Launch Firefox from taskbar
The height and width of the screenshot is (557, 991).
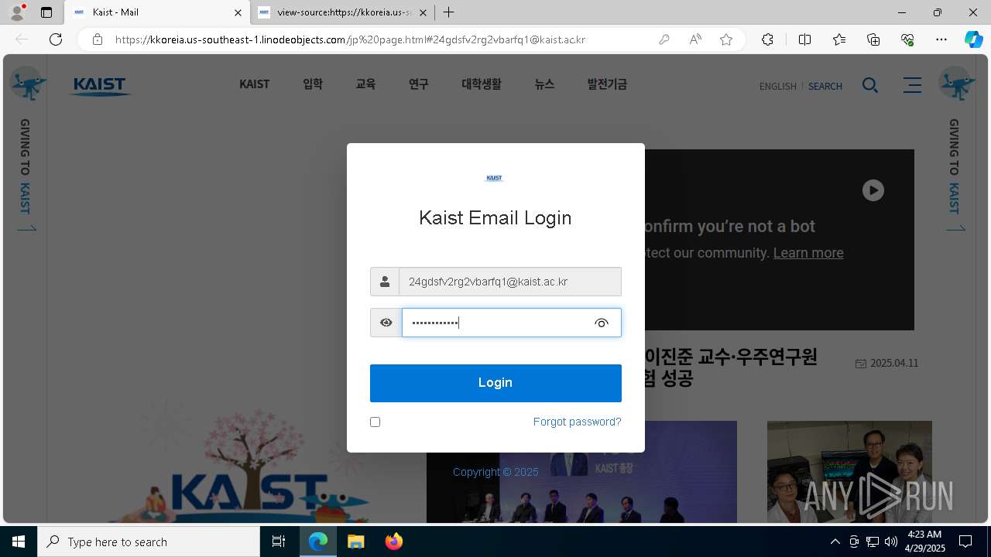tap(393, 542)
